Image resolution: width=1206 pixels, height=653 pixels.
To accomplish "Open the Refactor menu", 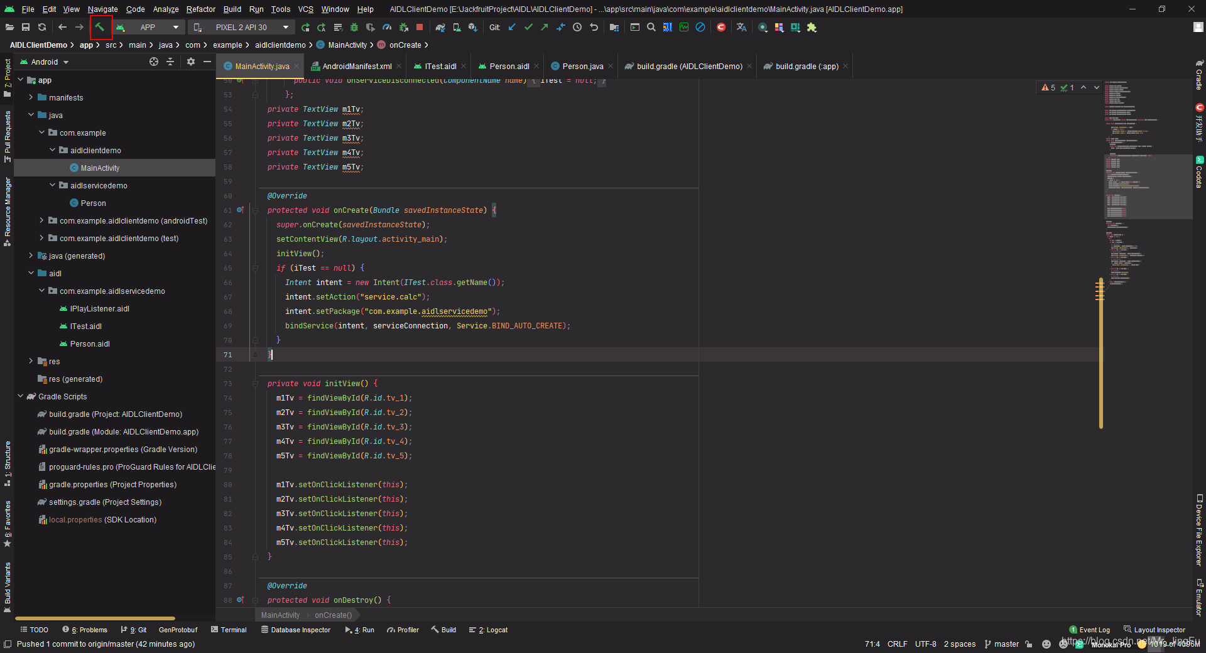I will pyautogui.click(x=200, y=9).
